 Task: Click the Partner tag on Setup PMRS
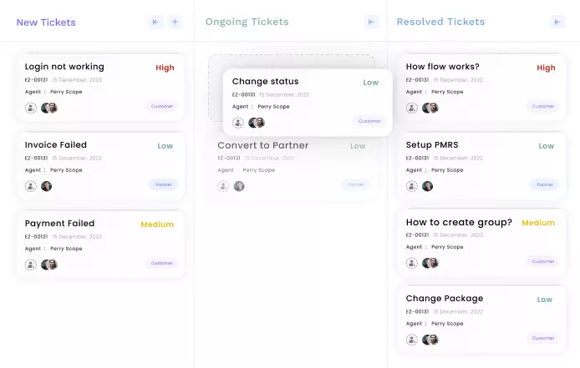[x=545, y=184]
